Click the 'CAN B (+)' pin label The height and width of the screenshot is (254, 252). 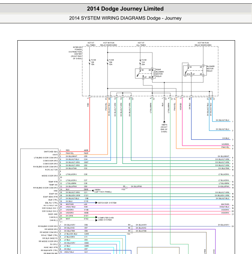point(54,217)
